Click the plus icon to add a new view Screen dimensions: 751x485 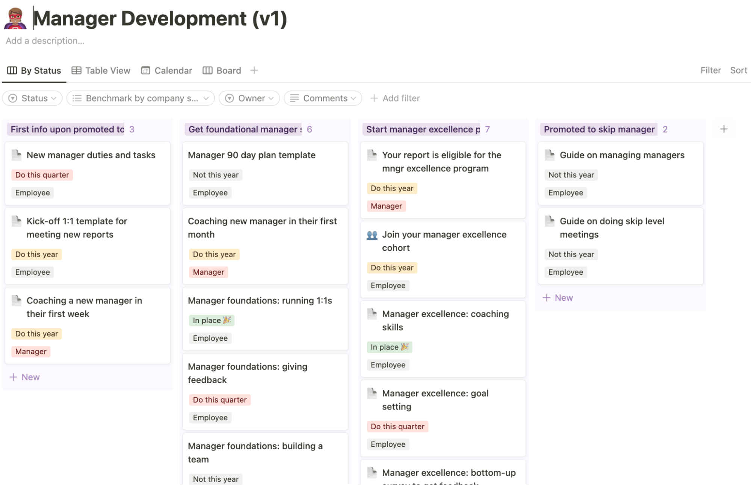(x=254, y=70)
